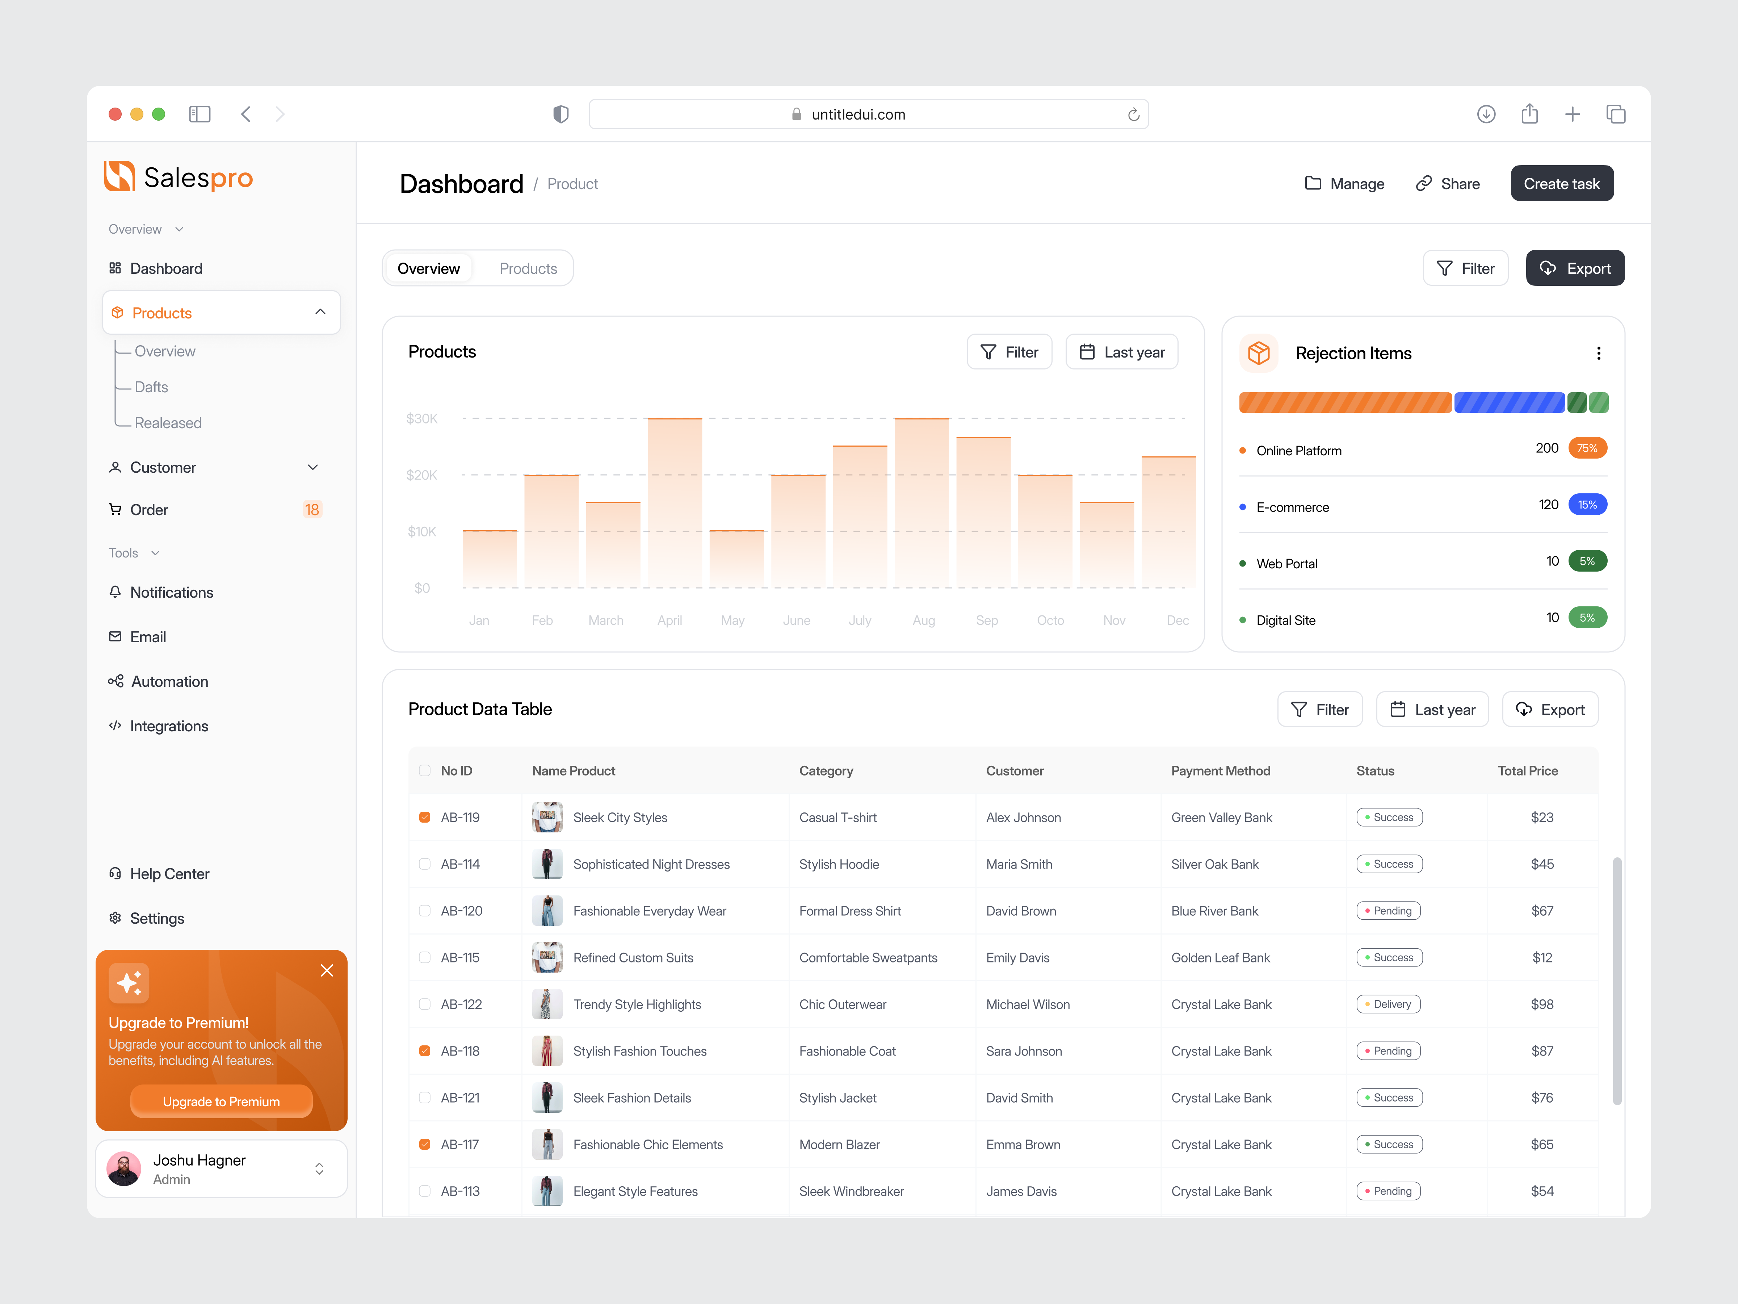Switch to the Products tab
This screenshot has height=1304, width=1738.
click(527, 267)
